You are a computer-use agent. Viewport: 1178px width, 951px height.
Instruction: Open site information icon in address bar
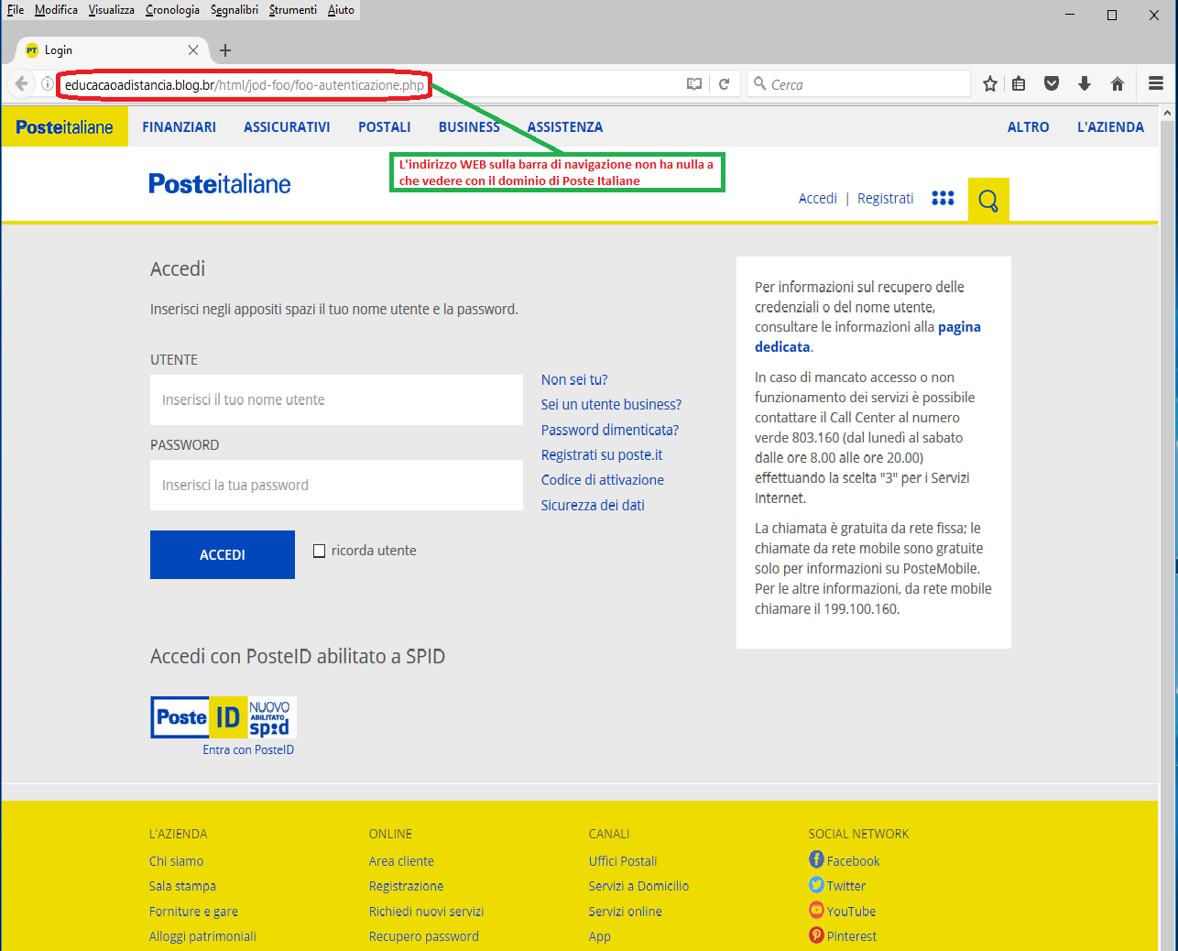[x=47, y=84]
